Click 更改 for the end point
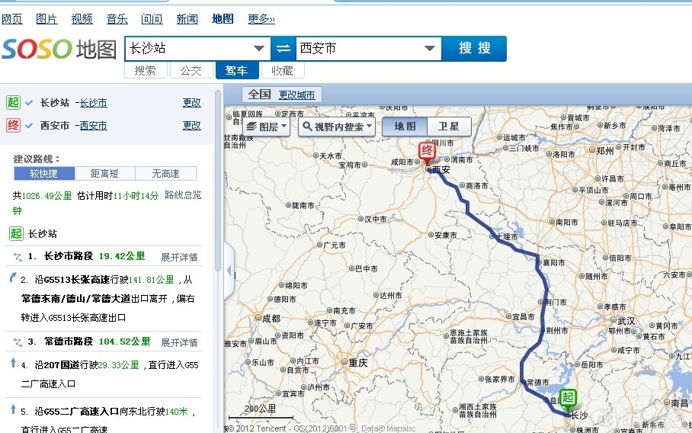 pos(191,126)
